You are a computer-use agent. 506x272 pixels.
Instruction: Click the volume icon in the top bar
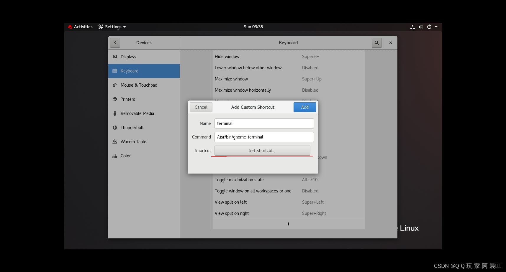point(421,27)
